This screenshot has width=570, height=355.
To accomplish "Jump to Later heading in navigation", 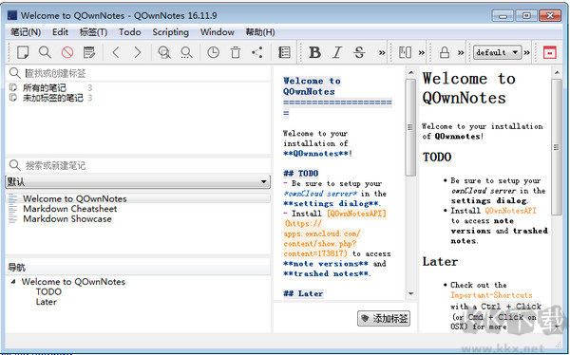I will (47, 302).
